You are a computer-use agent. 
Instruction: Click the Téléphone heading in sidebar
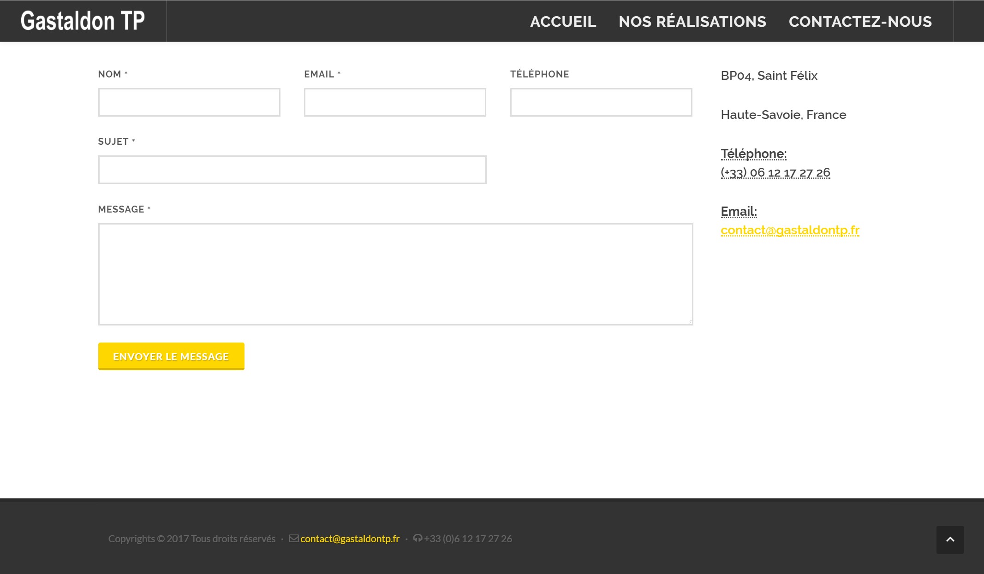click(x=753, y=154)
